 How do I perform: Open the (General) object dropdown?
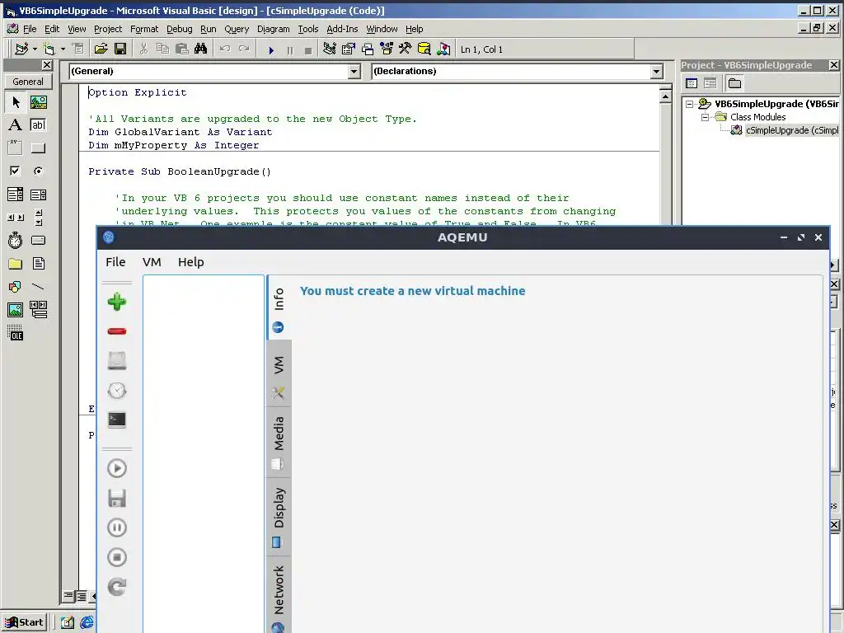click(354, 72)
